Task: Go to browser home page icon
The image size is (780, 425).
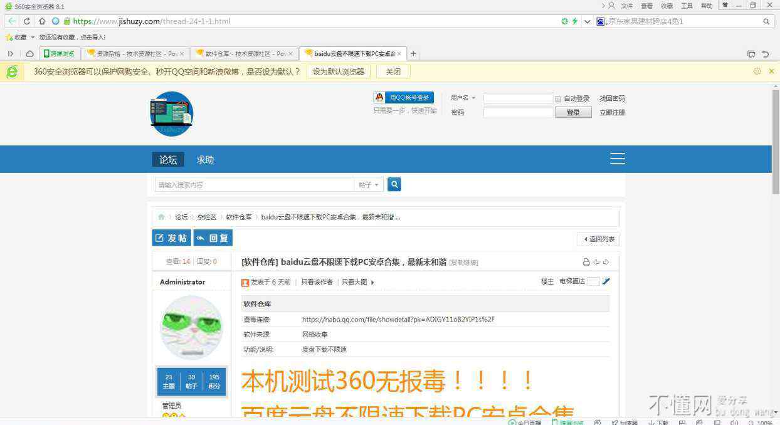Action: (42, 21)
